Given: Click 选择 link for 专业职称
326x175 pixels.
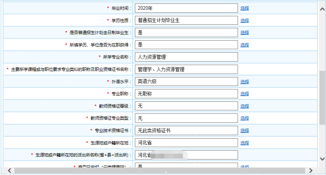Looking at the screenshot, I should tap(245, 94).
